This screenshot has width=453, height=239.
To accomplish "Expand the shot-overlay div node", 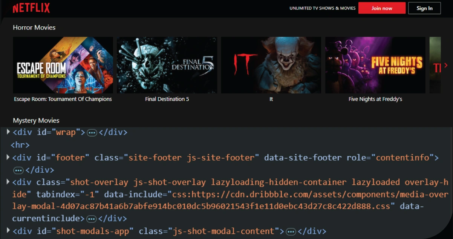I will (x=8, y=182).
